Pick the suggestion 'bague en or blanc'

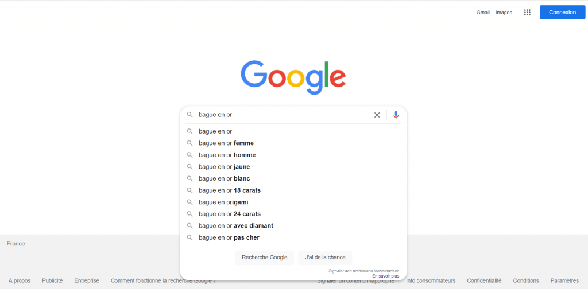[224, 178]
